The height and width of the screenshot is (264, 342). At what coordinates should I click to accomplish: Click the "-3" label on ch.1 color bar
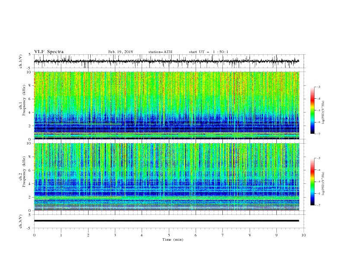318,87
